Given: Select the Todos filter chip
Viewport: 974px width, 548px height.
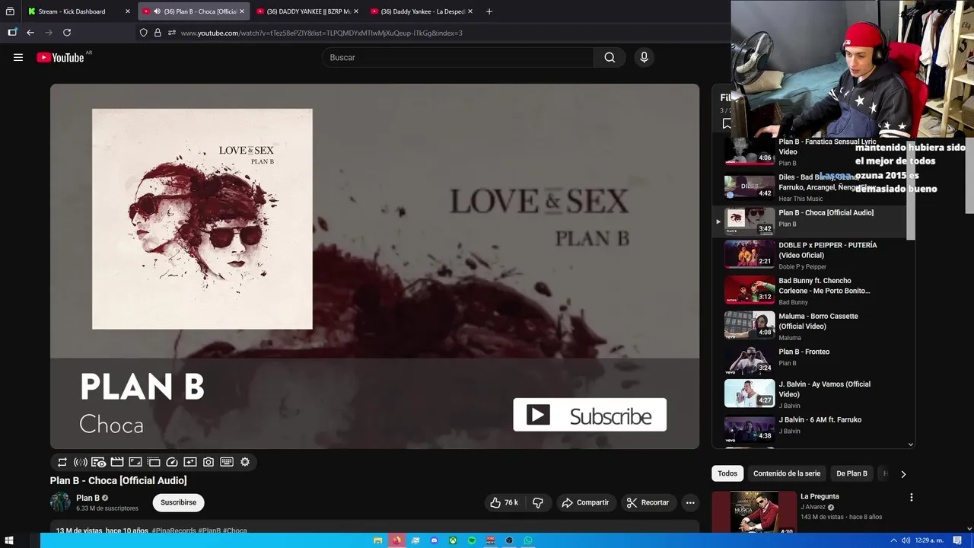Looking at the screenshot, I should point(727,473).
